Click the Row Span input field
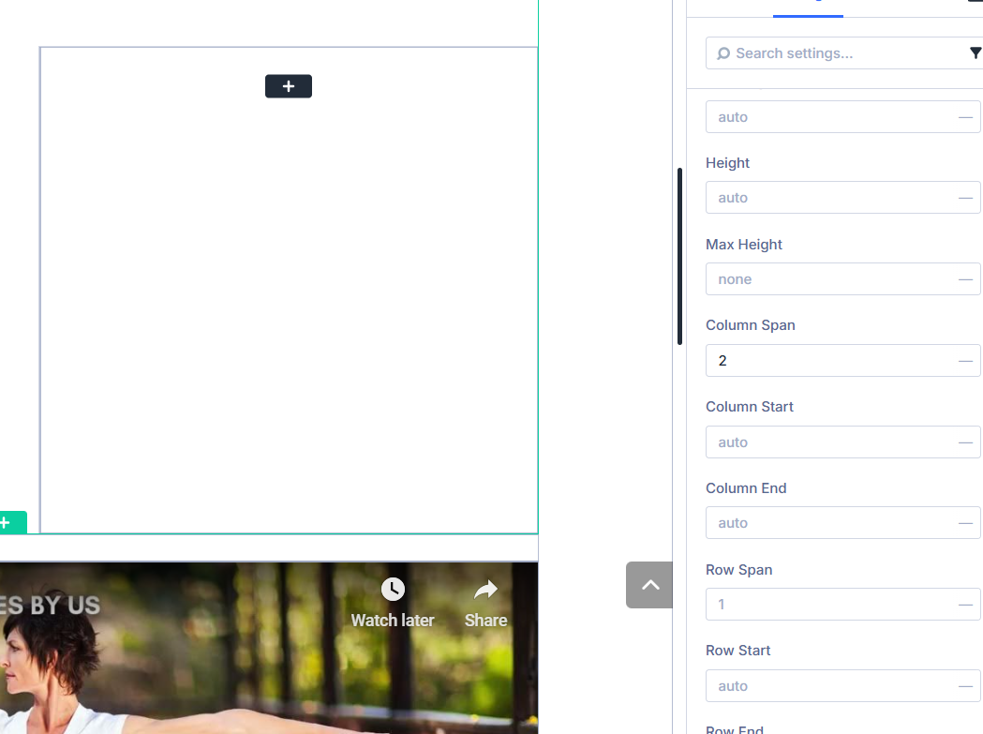Image resolution: width=983 pixels, height=734 pixels. point(829,605)
